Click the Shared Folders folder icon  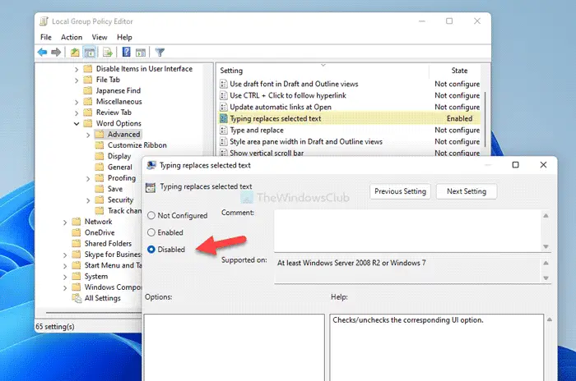76,244
